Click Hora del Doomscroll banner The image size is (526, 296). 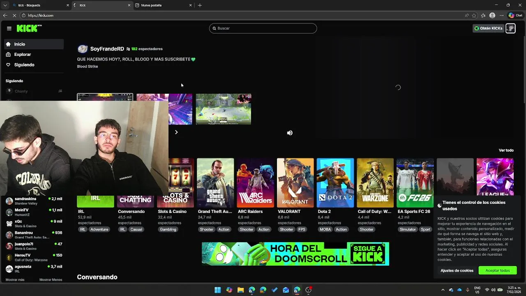295,254
